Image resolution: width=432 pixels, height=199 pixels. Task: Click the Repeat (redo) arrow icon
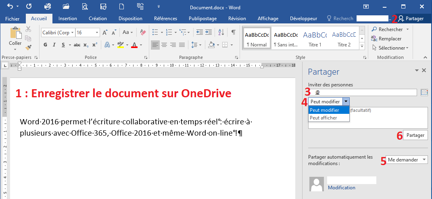(29, 6)
